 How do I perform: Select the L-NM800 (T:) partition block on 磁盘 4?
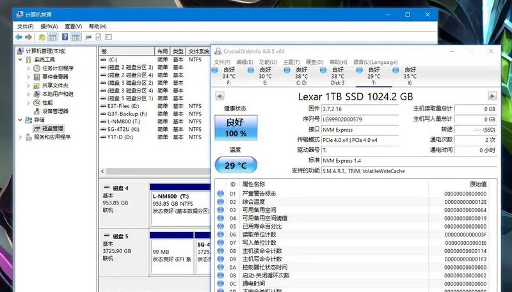pos(180,208)
